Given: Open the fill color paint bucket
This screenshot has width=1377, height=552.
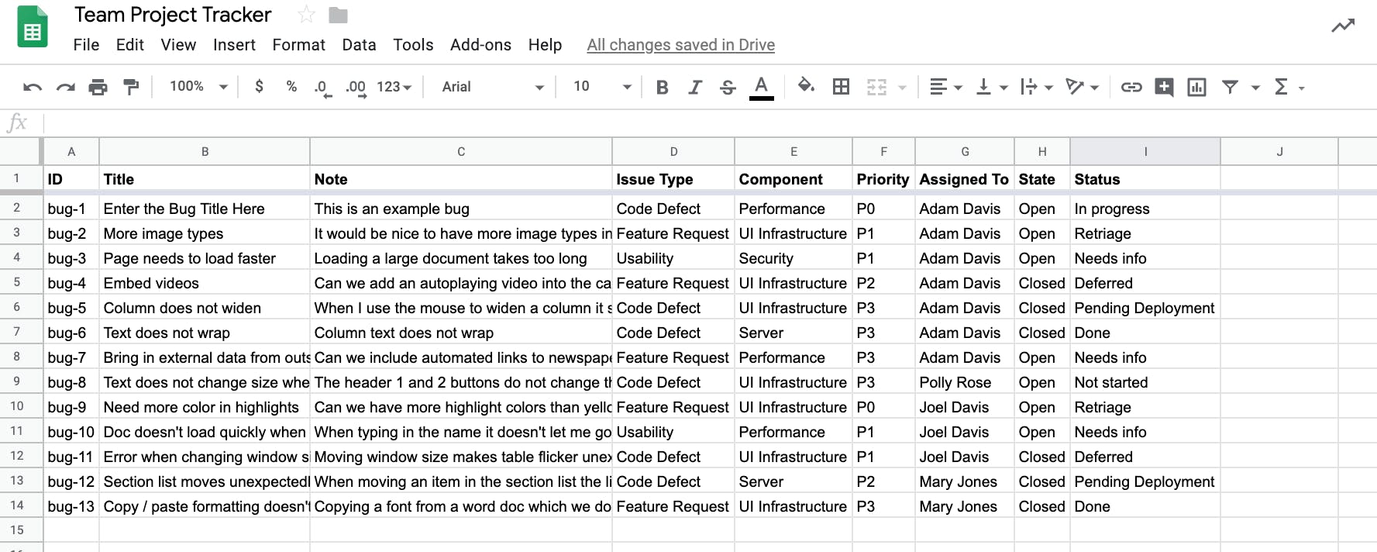Looking at the screenshot, I should (806, 86).
